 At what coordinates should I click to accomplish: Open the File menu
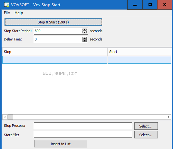tap(7, 13)
